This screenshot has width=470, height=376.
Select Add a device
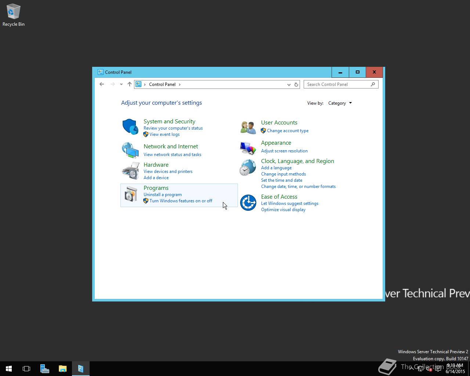point(156,178)
